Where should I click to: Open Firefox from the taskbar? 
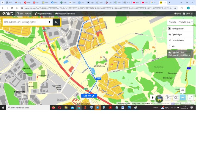(x=53, y=108)
